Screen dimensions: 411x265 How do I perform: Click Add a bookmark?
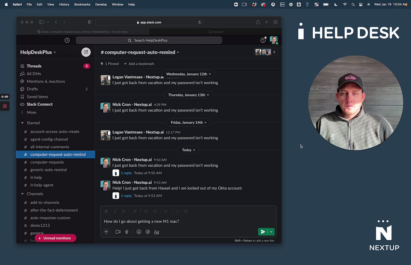tap(139, 64)
